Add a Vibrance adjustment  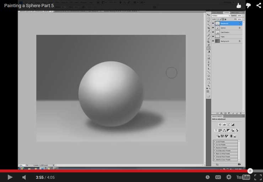coord(216,130)
